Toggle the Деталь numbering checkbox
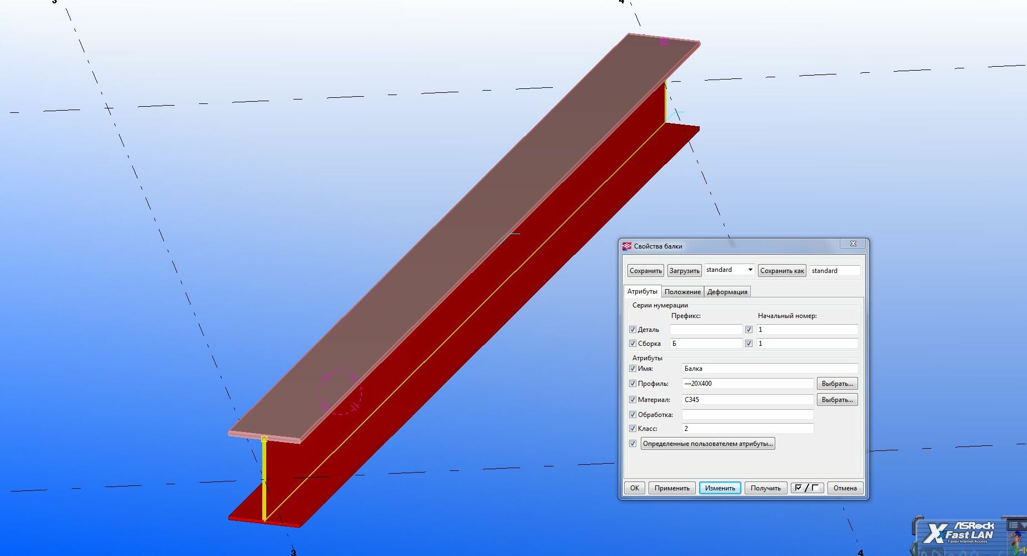Screen dimensions: 1027x556 point(632,330)
